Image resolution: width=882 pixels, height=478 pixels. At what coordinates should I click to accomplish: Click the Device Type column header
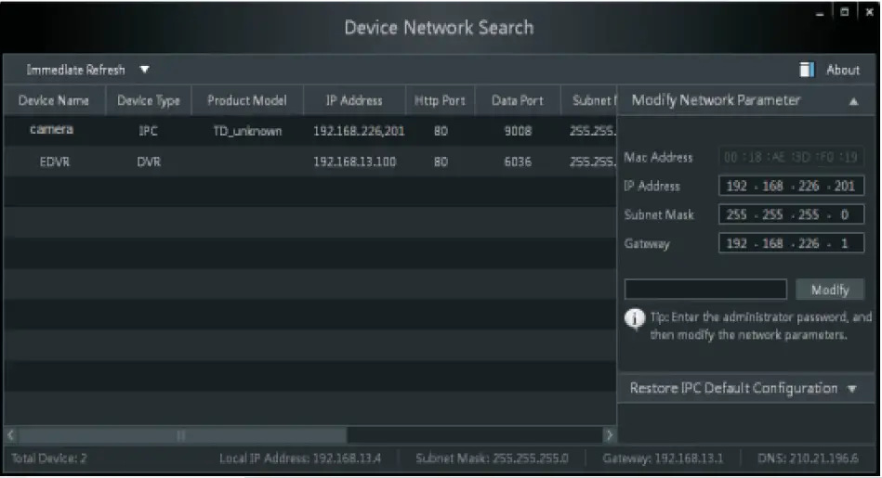(148, 101)
